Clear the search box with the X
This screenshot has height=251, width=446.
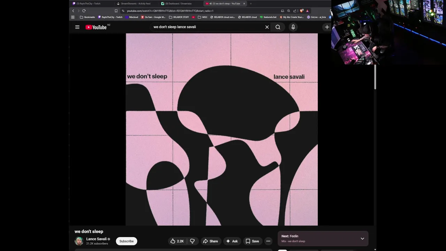pos(267,27)
